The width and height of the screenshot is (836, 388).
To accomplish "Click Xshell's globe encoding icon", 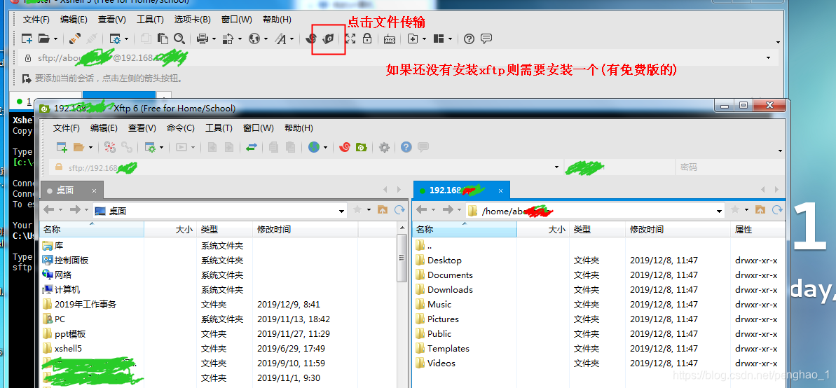I will tap(254, 39).
